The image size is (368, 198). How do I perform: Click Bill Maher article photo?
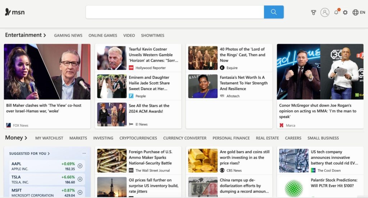[x=47, y=72]
